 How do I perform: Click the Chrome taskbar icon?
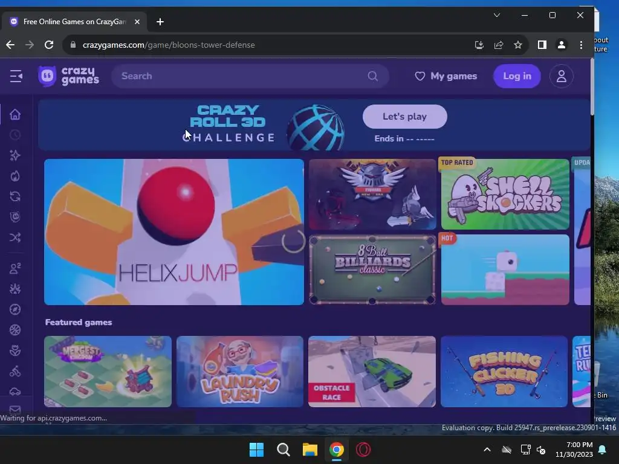(337, 449)
